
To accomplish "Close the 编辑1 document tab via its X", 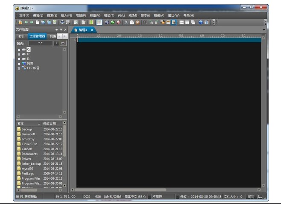I will pyautogui.click(x=92, y=30).
